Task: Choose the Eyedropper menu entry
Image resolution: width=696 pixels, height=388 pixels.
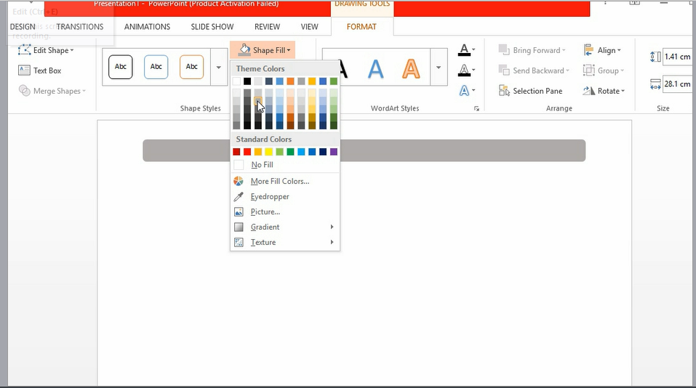Action: 285,196
